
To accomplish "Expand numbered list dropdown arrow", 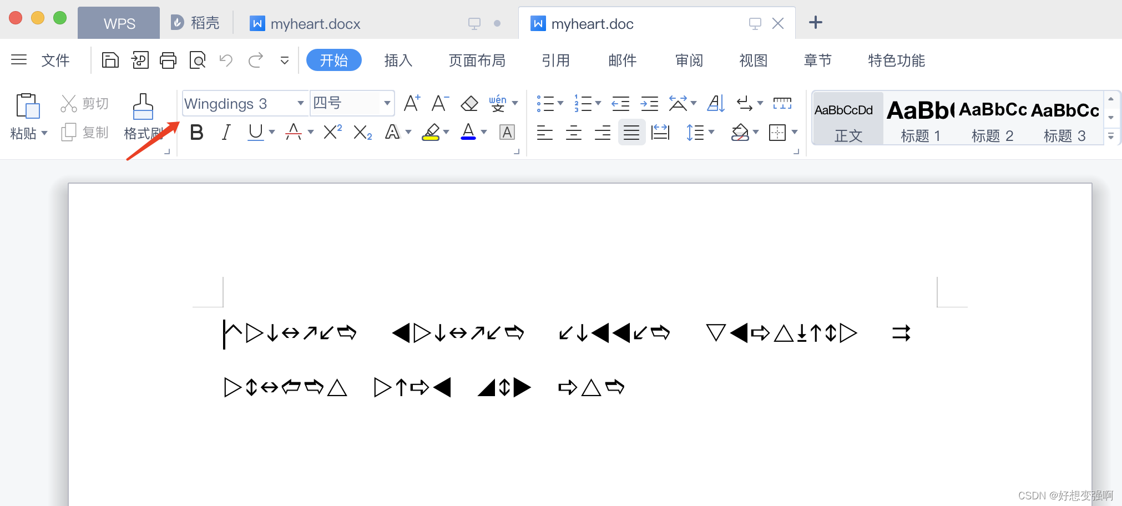I will (x=598, y=103).
